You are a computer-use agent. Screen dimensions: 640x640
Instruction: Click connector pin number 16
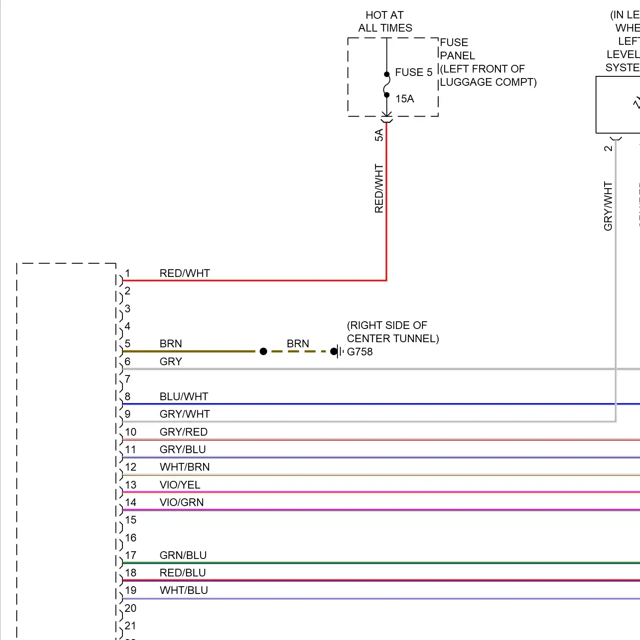131,538
